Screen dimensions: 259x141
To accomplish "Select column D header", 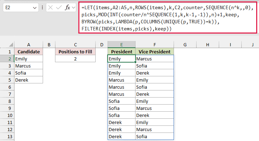I will pyautogui.click(x=102, y=45).
